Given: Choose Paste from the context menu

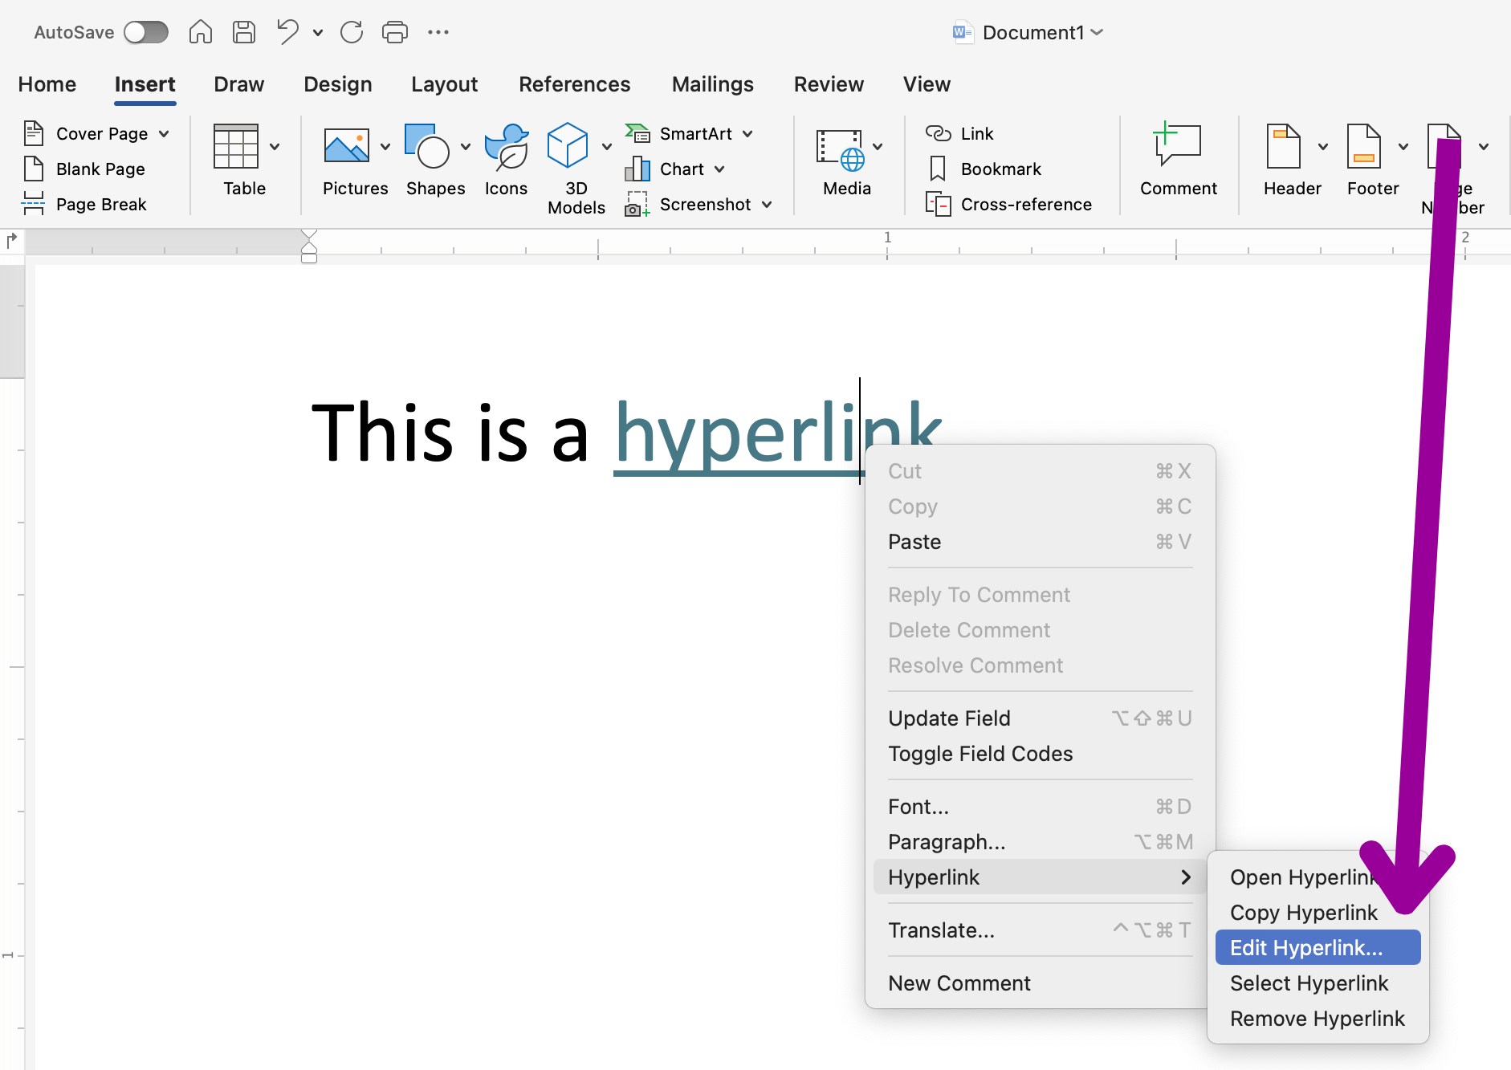Looking at the screenshot, I should click(1040, 542).
